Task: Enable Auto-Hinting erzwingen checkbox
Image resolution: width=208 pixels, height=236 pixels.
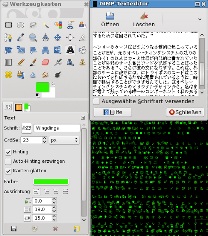Action: (8, 161)
